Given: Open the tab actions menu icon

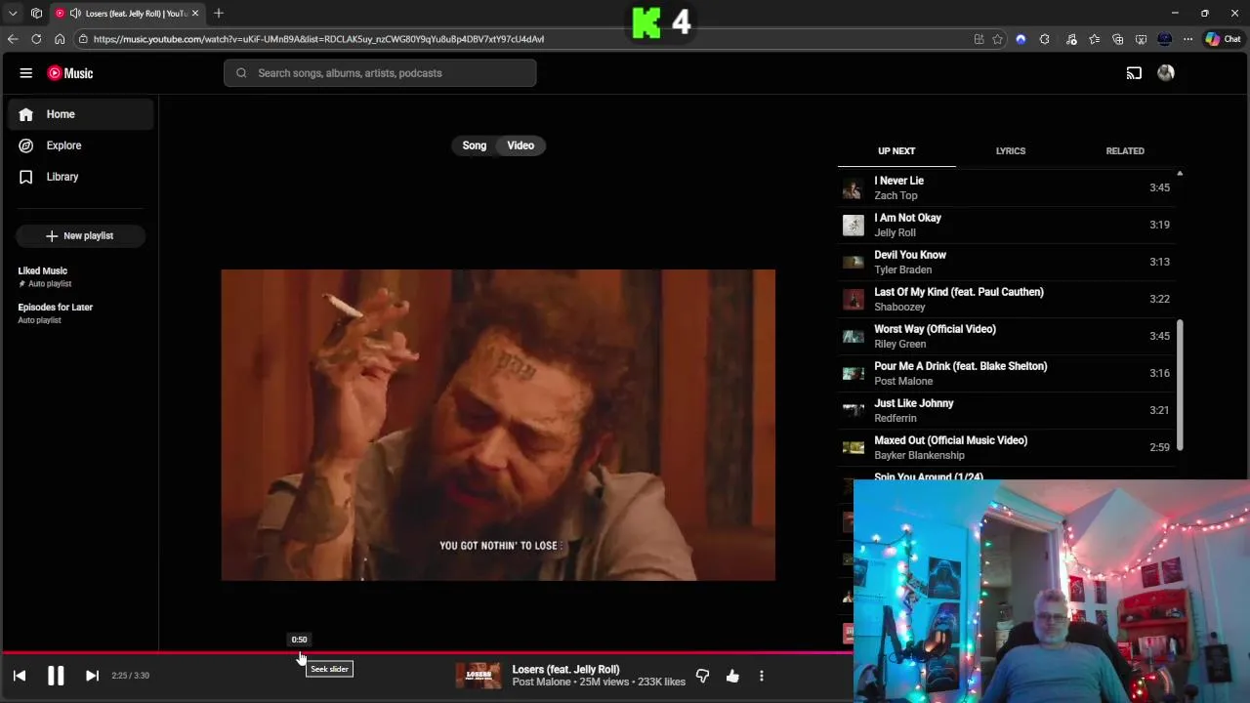Looking at the screenshot, I should click(x=36, y=13).
